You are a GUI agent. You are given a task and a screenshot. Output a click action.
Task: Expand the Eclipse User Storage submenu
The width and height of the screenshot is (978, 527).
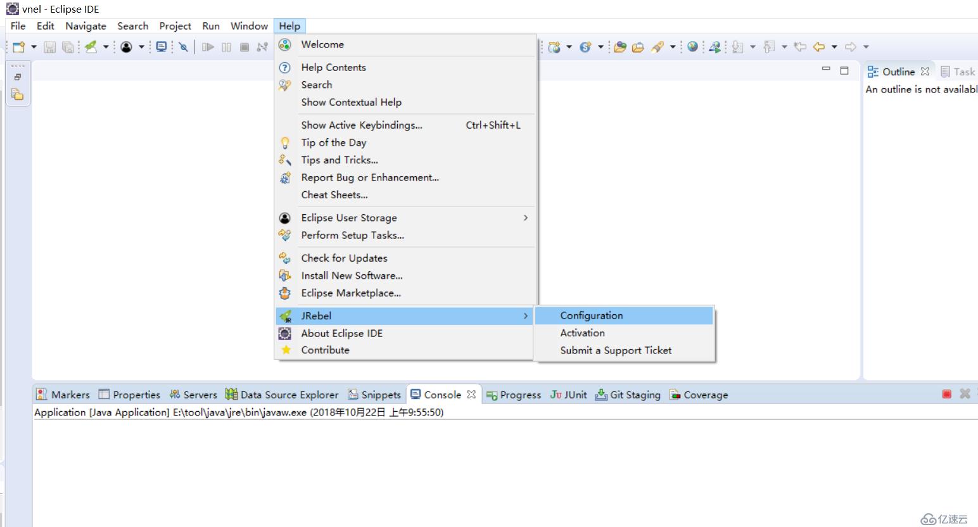pyautogui.click(x=405, y=218)
